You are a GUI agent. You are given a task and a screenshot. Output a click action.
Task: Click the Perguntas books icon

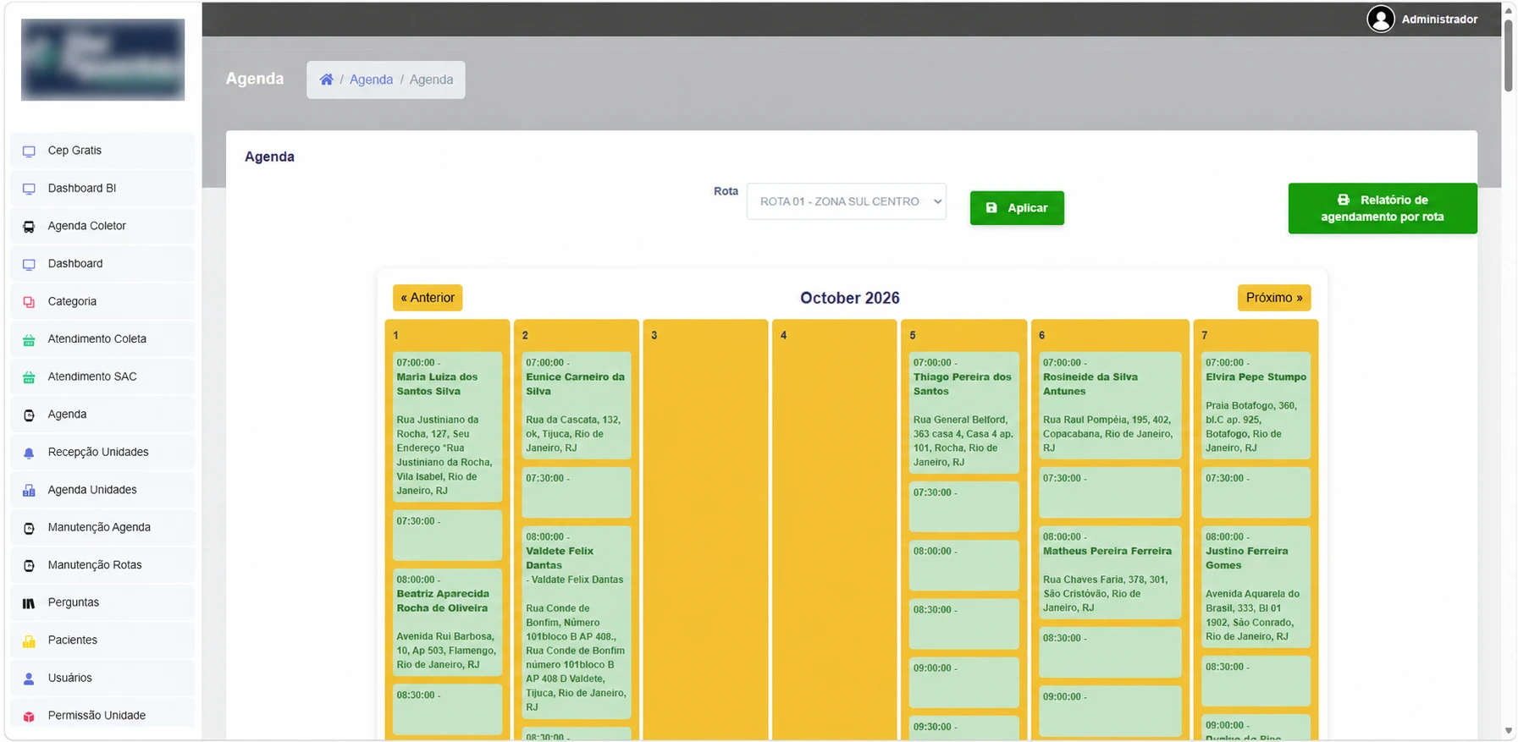click(x=29, y=603)
